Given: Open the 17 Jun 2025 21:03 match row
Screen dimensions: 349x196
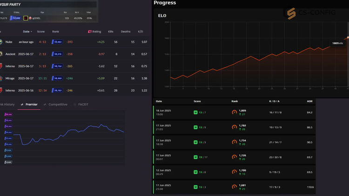Looking at the screenshot, I should click(234, 127).
